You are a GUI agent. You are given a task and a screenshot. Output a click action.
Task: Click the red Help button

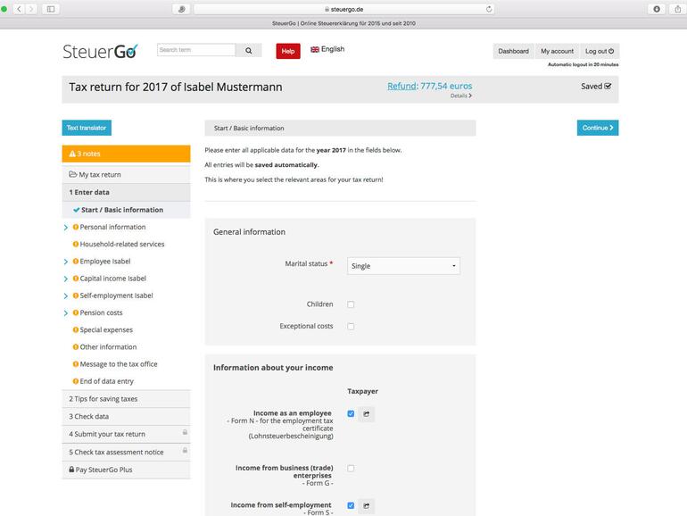tap(288, 51)
